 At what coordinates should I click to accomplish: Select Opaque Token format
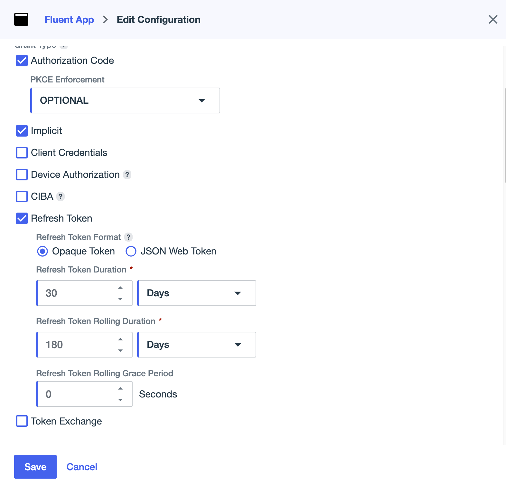[x=42, y=251]
